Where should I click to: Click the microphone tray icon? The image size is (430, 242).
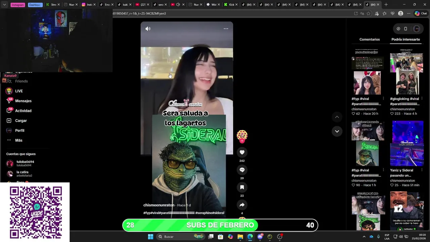click(378, 237)
